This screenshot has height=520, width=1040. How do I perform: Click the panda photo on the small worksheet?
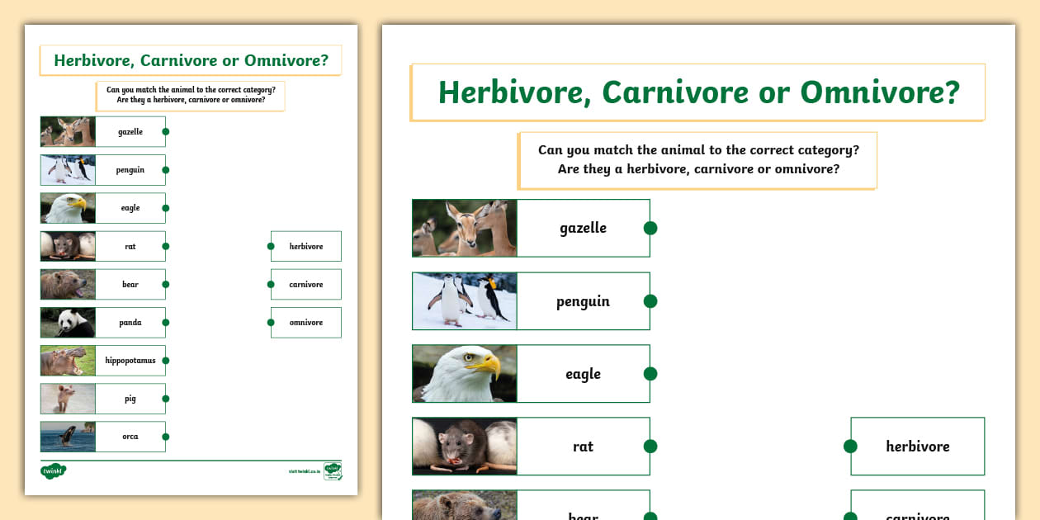click(x=68, y=323)
